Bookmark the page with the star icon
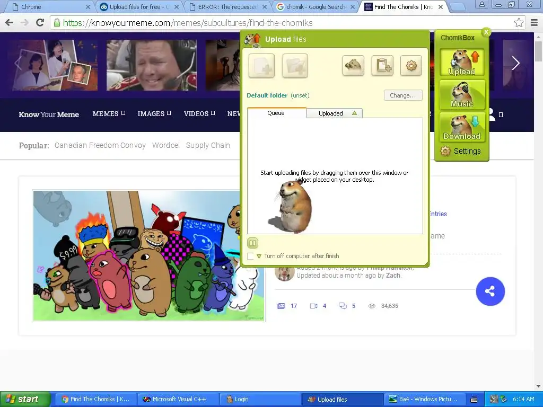This screenshot has height=407, width=543. point(519,23)
